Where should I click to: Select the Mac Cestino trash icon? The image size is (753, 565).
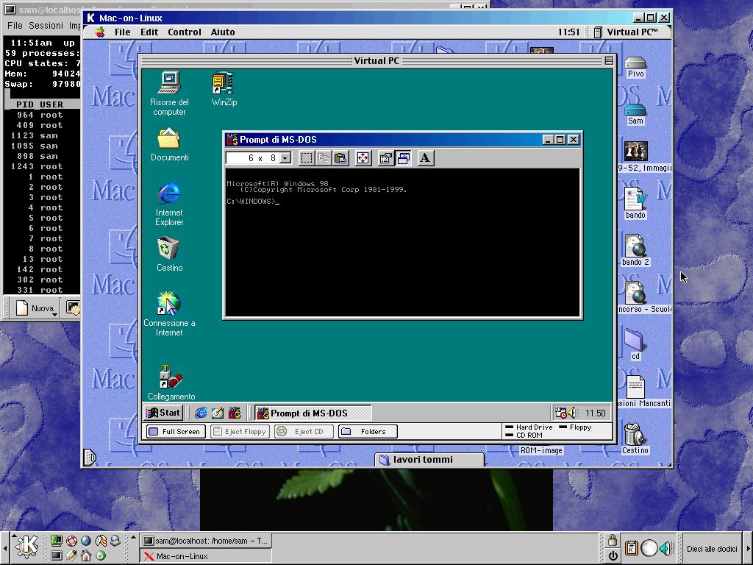[635, 438]
